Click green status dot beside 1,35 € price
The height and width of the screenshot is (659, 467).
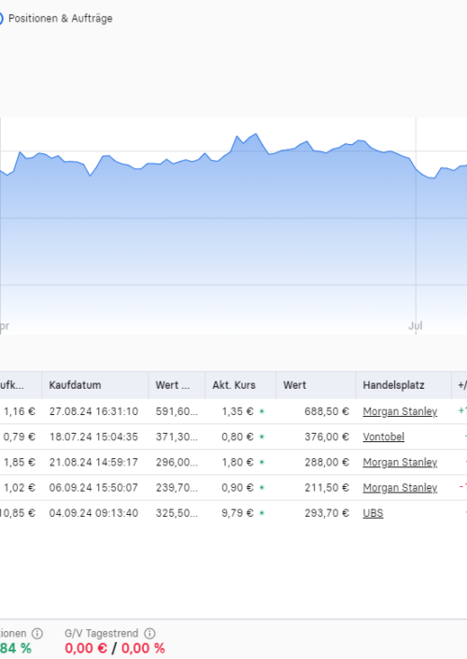click(262, 411)
